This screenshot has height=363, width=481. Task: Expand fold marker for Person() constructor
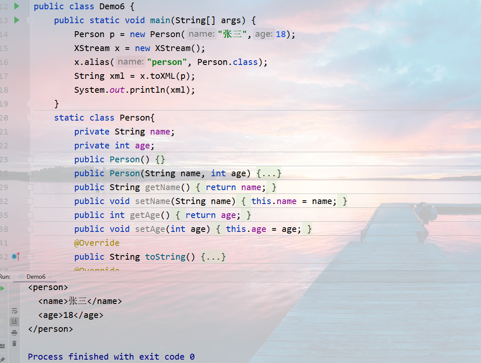[30, 159]
